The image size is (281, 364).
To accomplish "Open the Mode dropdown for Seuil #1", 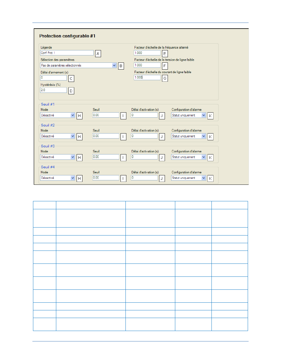I will point(58,115).
